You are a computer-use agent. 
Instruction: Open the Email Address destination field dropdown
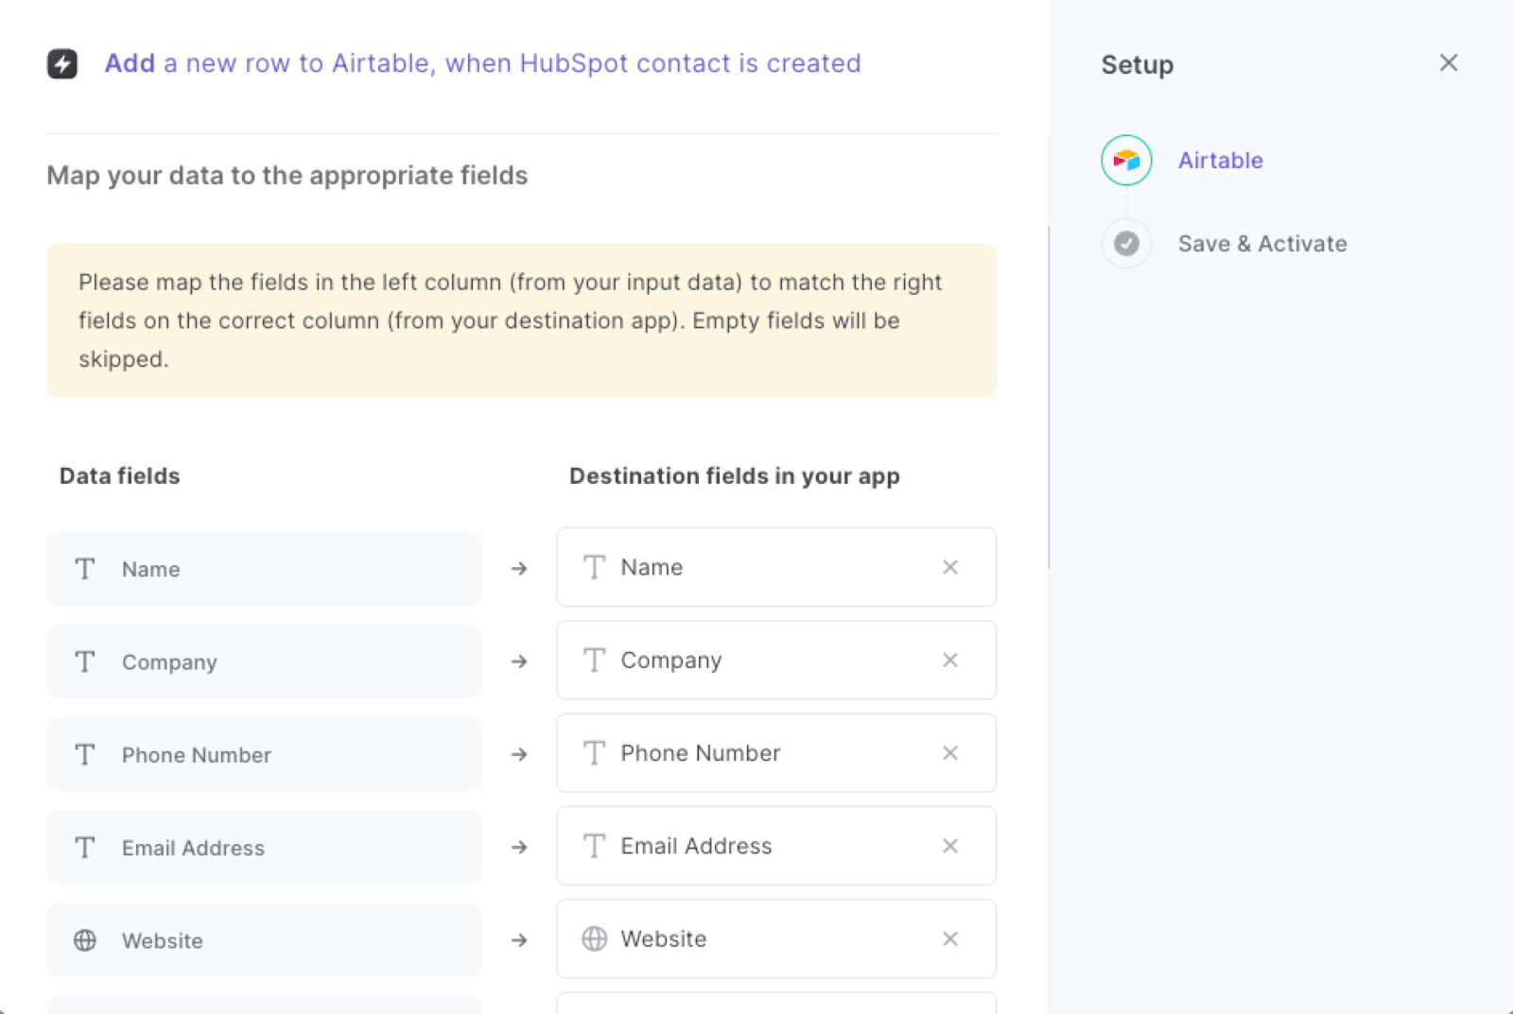(x=775, y=846)
